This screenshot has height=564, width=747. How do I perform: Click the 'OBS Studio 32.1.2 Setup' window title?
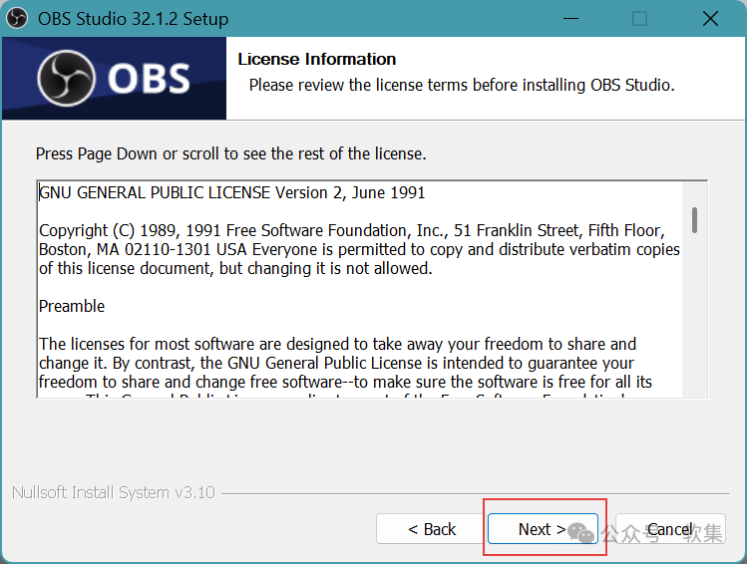click(134, 19)
